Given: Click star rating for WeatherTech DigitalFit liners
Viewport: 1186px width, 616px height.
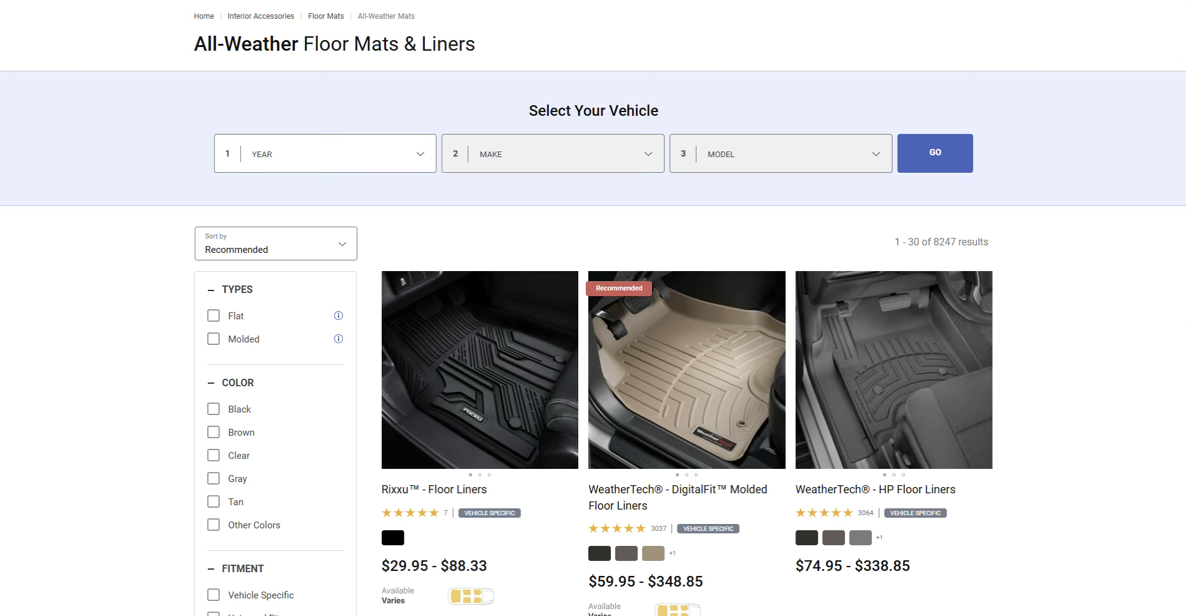Looking at the screenshot, I should pos(616,528).
